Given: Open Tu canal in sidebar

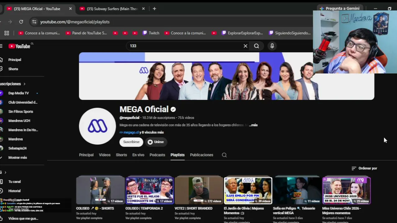Looking at the screenshot, I should tap(14, 182).
